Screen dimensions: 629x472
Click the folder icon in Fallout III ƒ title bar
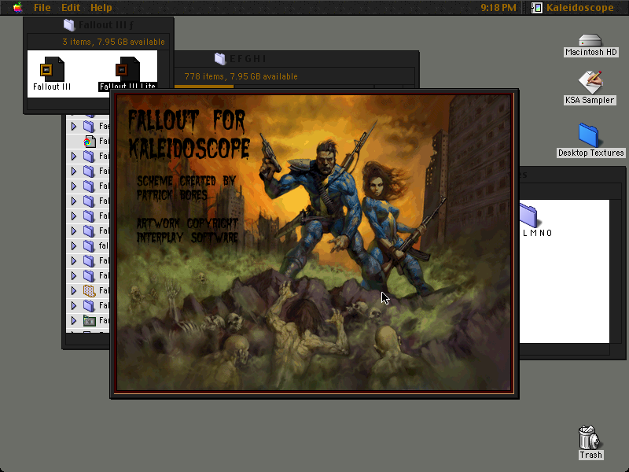pos(69,25)
